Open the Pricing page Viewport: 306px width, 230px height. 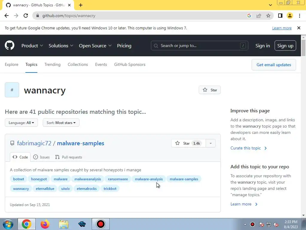coord(124,46)
